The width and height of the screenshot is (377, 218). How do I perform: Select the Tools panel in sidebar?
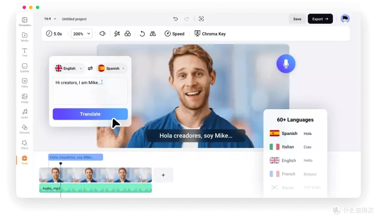click(24, 160)
